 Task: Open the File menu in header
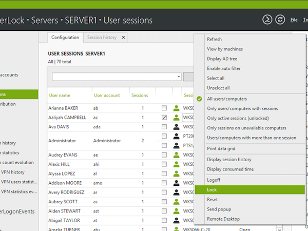click(x=294, y=20)
